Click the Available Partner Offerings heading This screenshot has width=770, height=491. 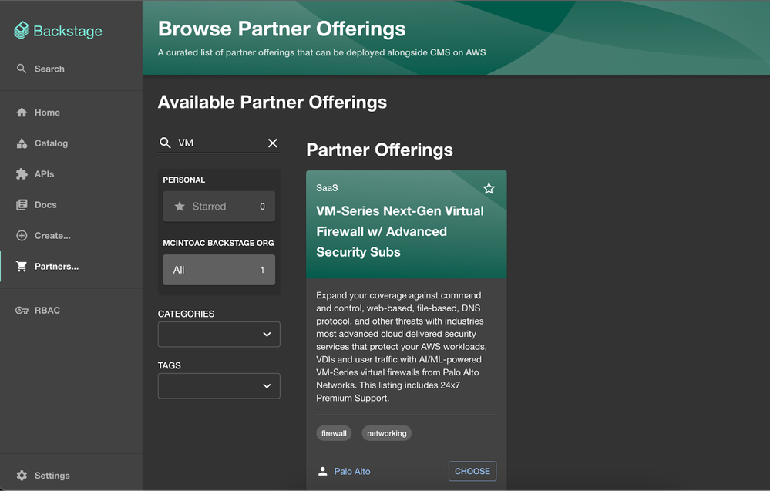(273, 102)
